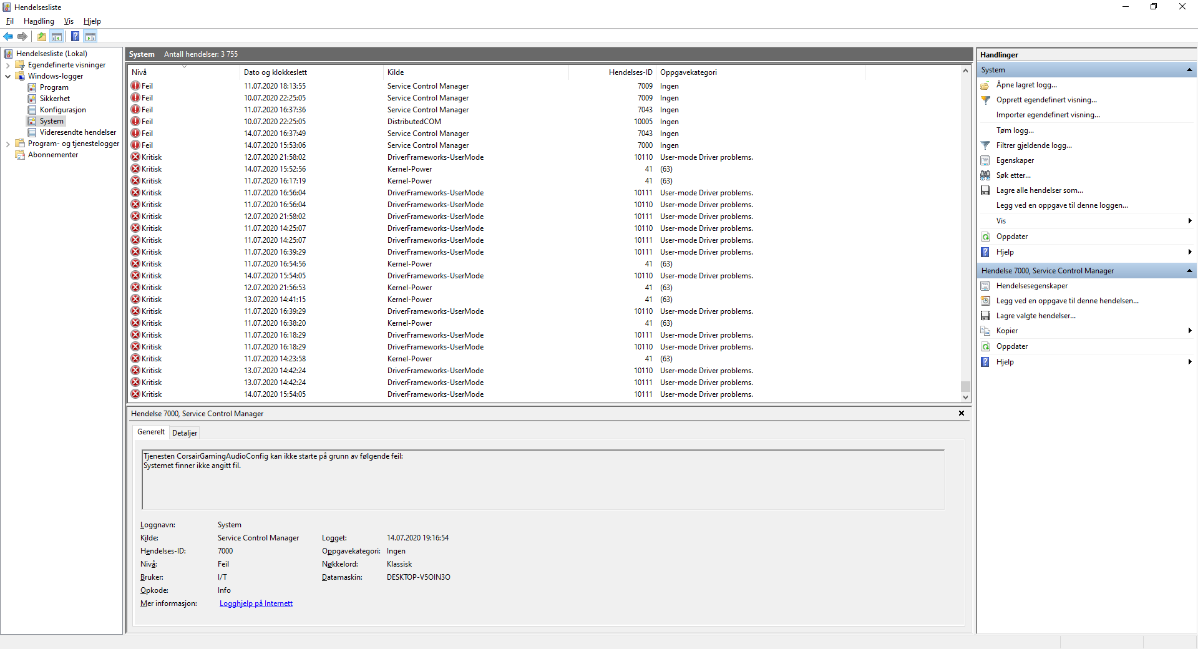
Task: Click the Hendelsesegenskaper icon in the actions pane
Action: coord(985,286)
